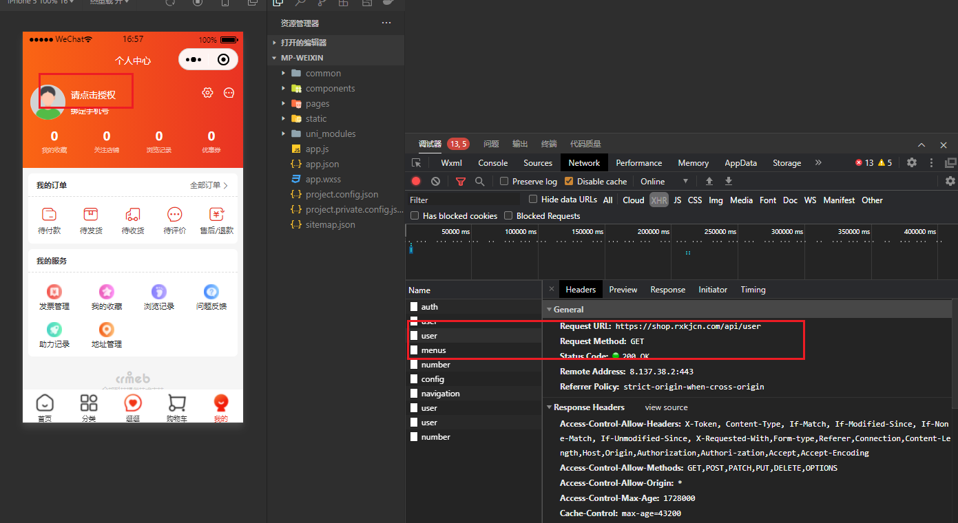Collapse the debugger panel with the chevron
958x523 pixels.
[921, 145]
